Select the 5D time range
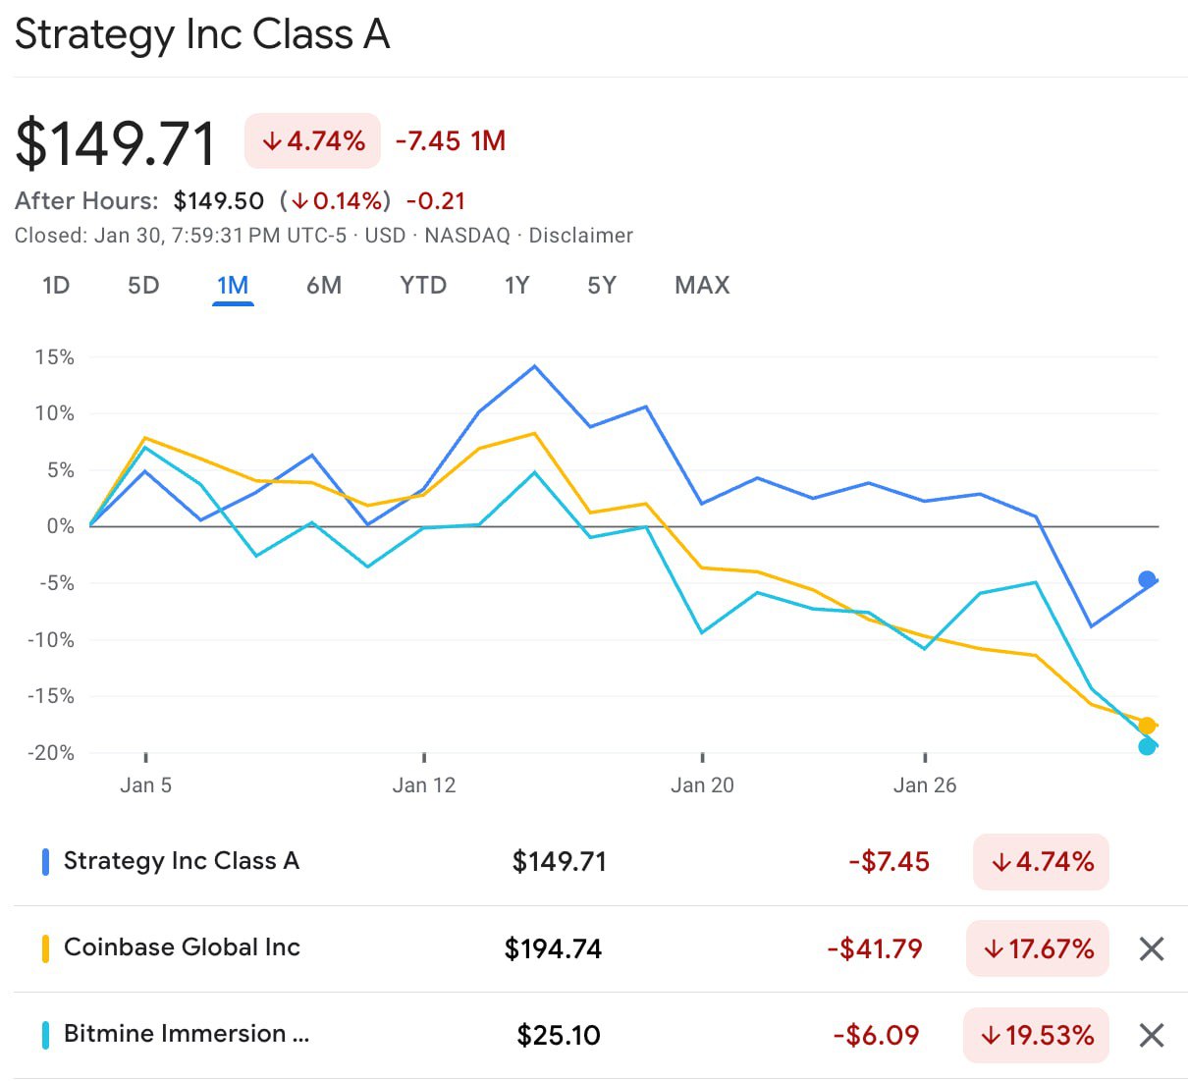The height and width of the screenshot is (1081, 1188). [143, 286]
